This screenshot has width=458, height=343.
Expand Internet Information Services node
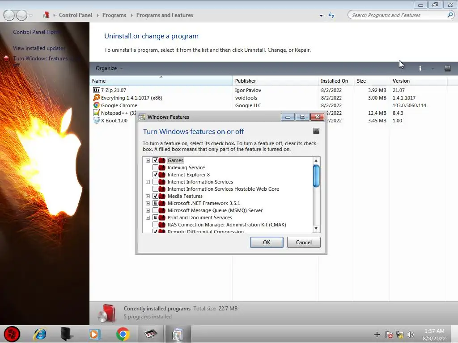click(148, 182)
